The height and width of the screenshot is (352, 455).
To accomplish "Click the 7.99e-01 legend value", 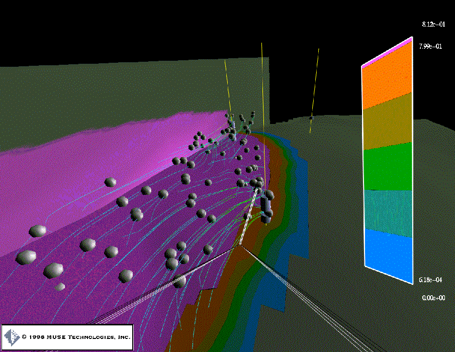I will pos(431,46).
